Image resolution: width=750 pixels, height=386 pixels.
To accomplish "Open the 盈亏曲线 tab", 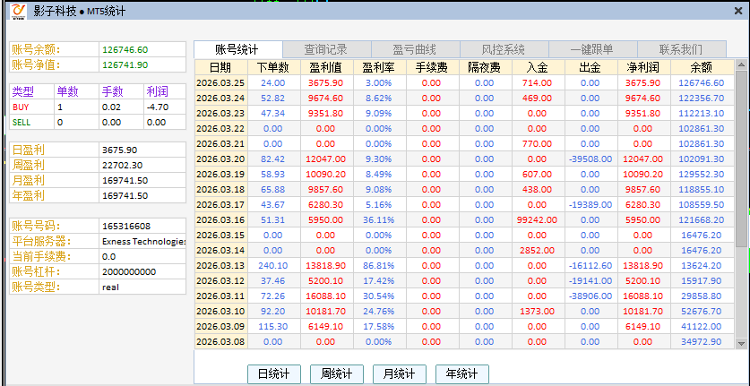I will tap(415, 49).
